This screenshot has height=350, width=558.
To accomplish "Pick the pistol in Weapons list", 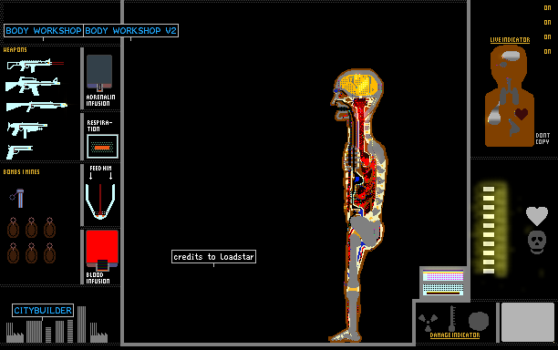I will [19, 151].
